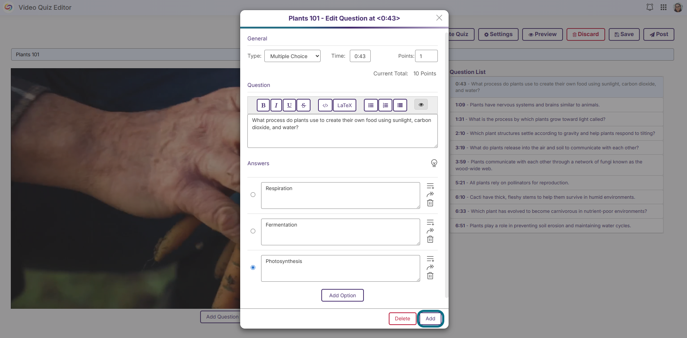Toggle question preview eye button
This screenshot has height=338, width=687.
pyautogui.click(x=421, y=105)
